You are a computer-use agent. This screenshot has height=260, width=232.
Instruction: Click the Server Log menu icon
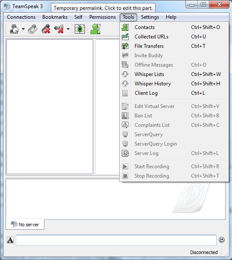point(125,153)
